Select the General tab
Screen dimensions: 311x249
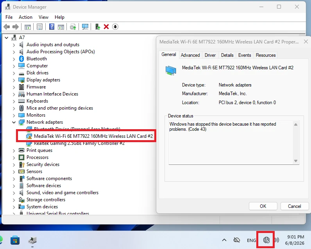click(169, 54)
